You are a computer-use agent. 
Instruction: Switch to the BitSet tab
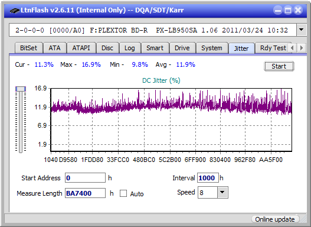28,48
